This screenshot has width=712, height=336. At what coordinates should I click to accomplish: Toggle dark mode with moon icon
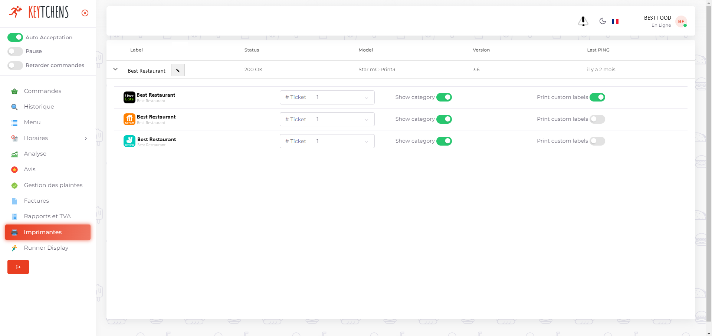[x=603, y=21]
